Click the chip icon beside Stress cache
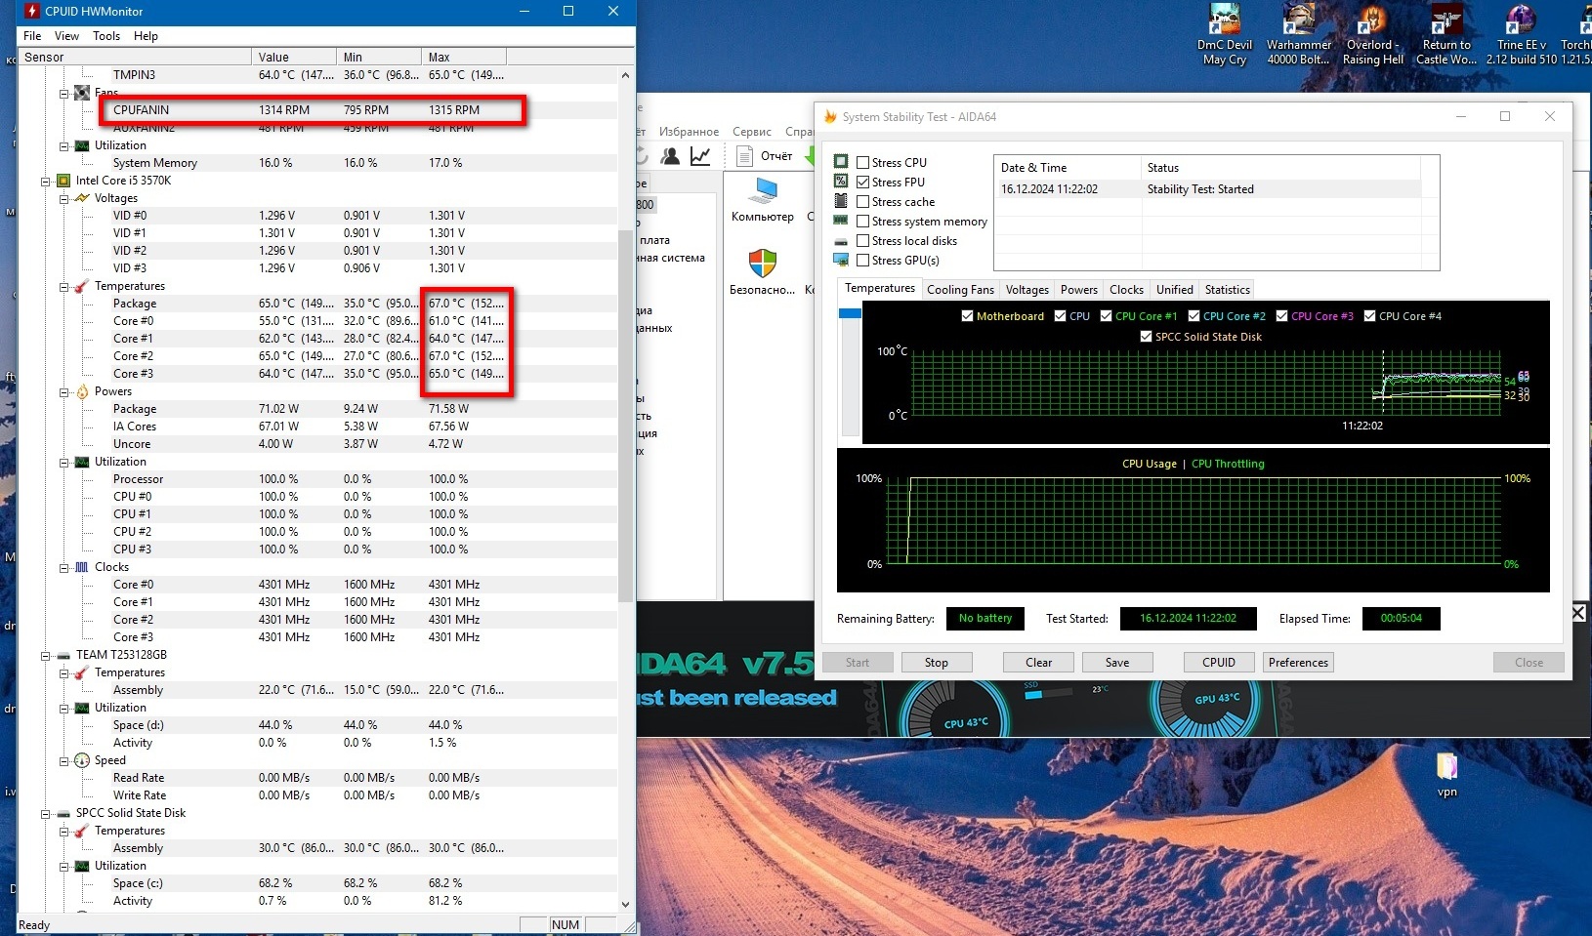Screen dimensions: 1592x936 841,201
